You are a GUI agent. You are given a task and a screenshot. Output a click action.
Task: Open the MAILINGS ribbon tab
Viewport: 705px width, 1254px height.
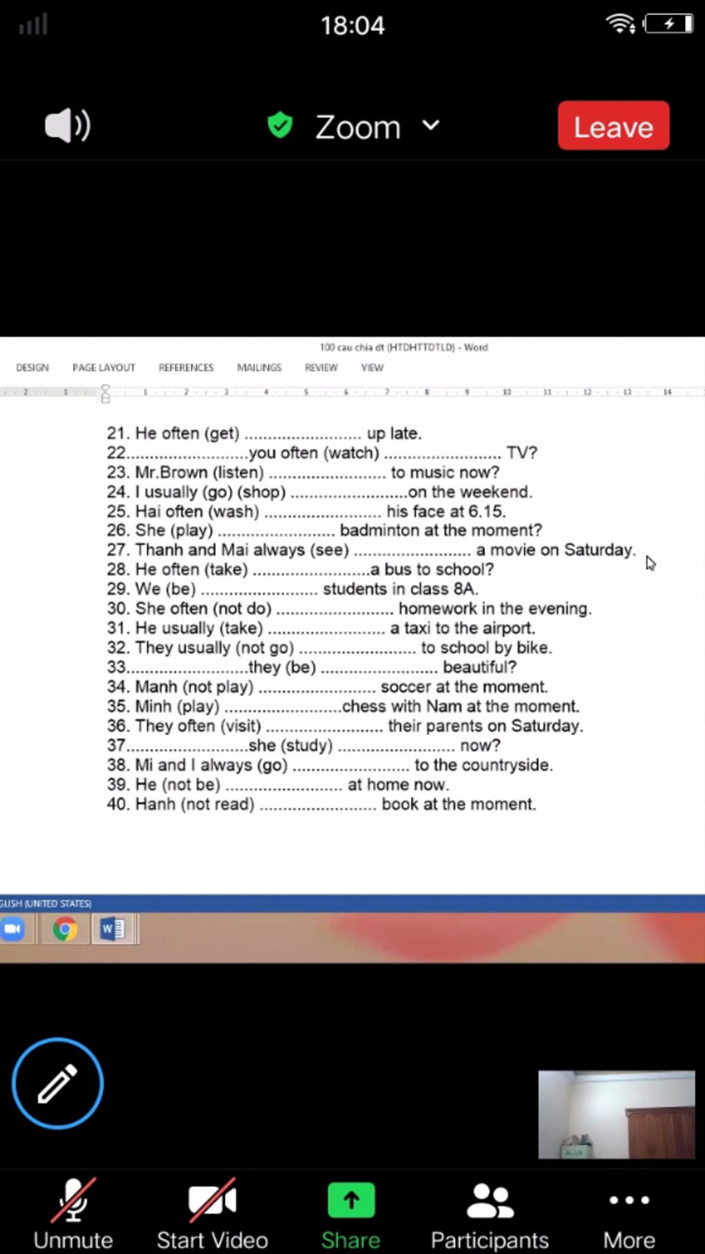tap(260, 367)
